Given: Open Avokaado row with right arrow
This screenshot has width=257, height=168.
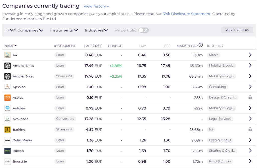Looking at the screenshot, I should [x=250, y=119].
